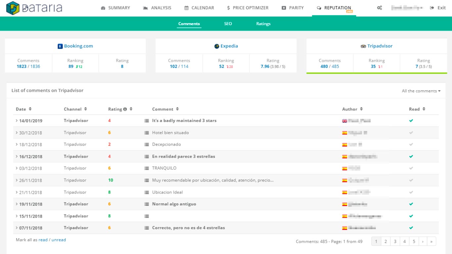Open comment details icon for TRANQUILO
The width and height of the screenshot is (452, 254).
click(147, 168)
